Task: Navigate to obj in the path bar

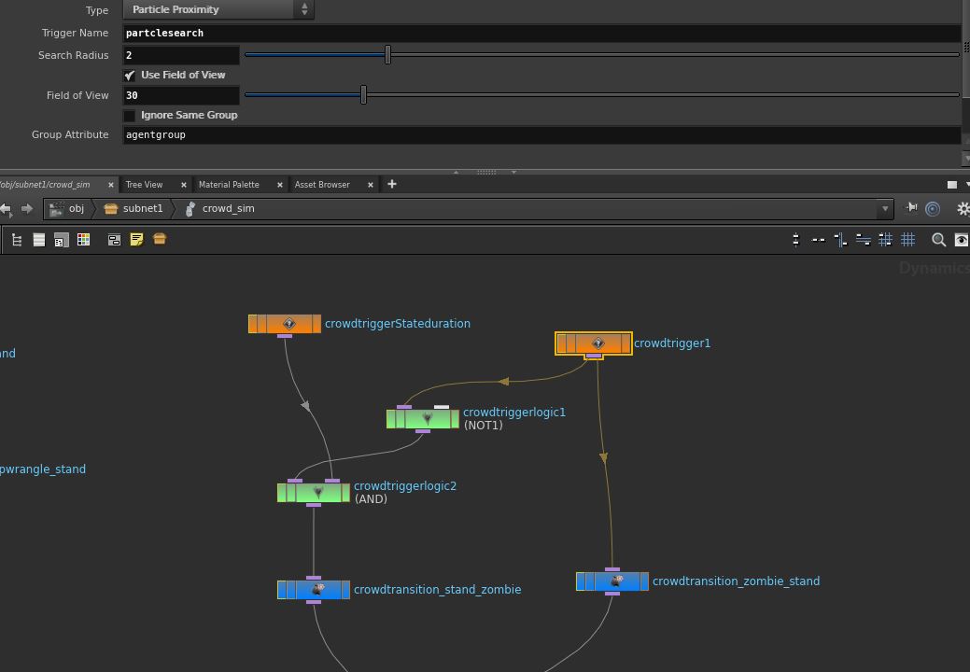Action: point(68,209)
